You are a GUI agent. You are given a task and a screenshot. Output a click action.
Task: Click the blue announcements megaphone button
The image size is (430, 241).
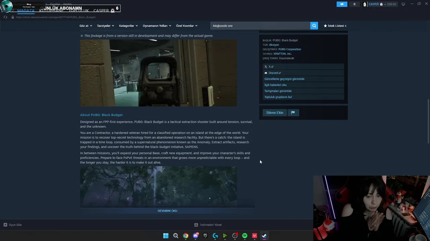click(342, 4)
